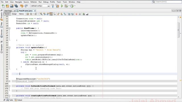Jump to the next bookmark icon

click(62, 14)
